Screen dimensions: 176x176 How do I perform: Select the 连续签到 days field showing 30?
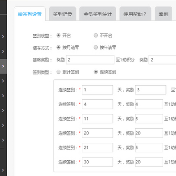[97, 162]
